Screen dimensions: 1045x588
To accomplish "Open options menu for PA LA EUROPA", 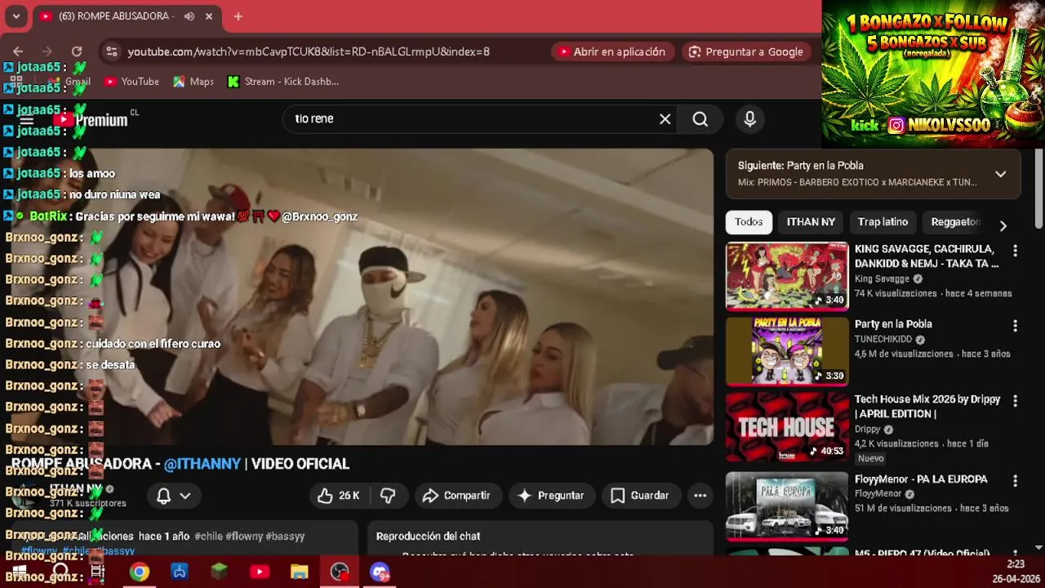I will click(1016, 481).
